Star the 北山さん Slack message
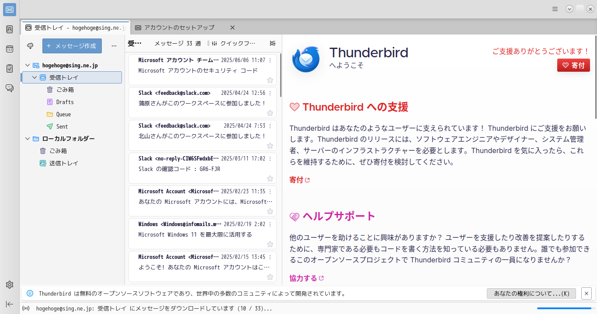 coord(270,146)
